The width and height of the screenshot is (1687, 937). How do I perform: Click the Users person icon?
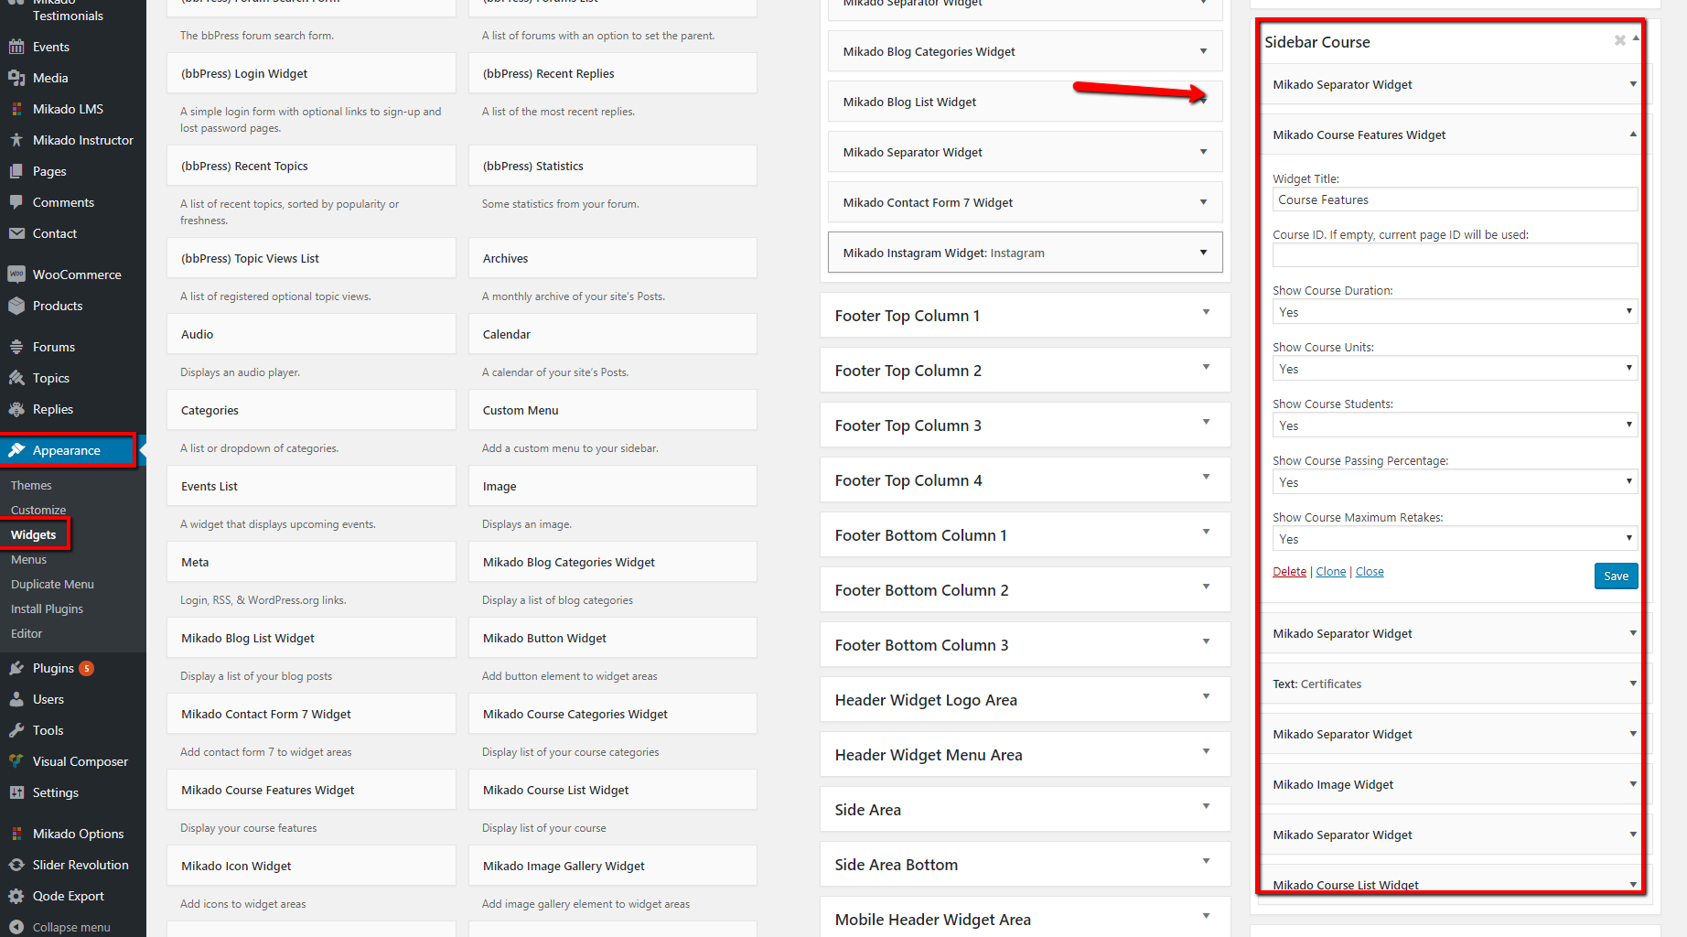(16, 699)
